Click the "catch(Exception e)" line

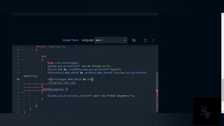pyautogui.click(x=55, y=89)
